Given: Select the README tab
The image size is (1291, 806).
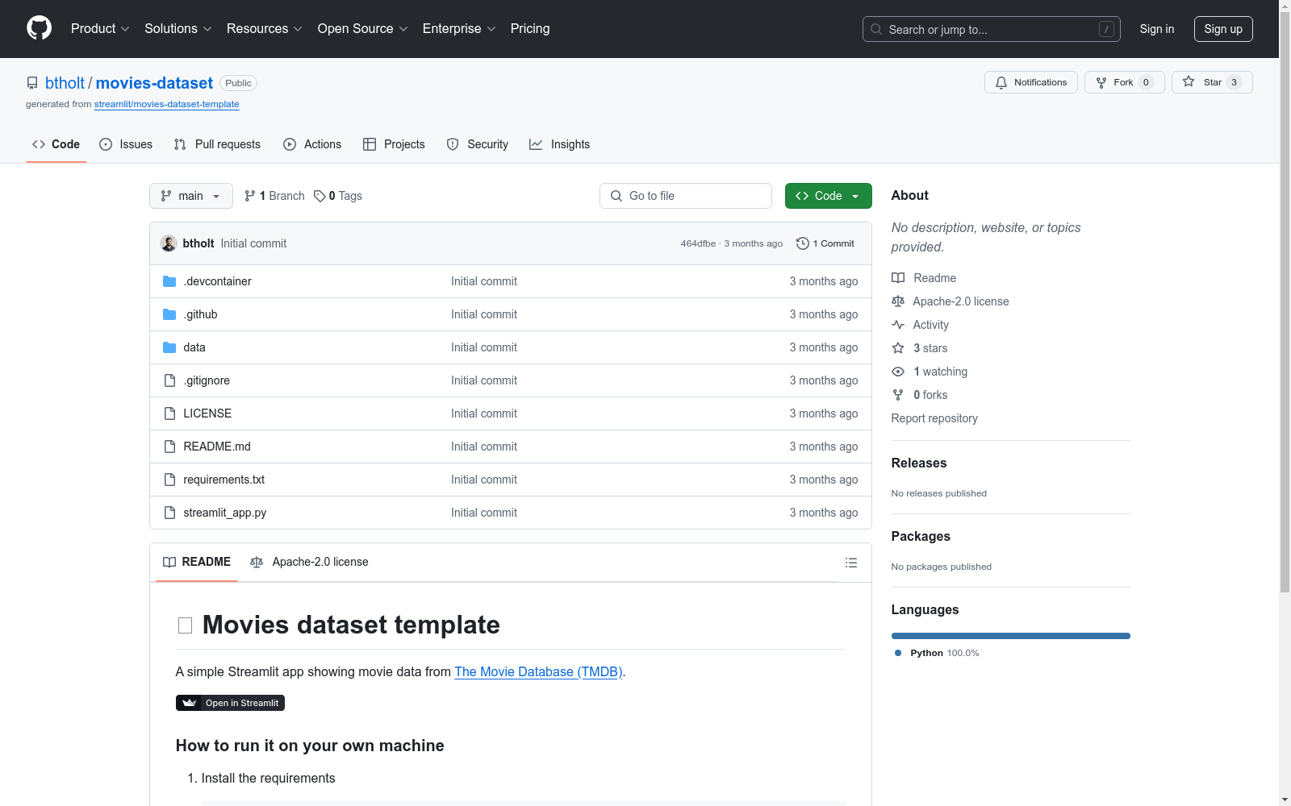Looking at the screenshot, I should pos(197,562).
